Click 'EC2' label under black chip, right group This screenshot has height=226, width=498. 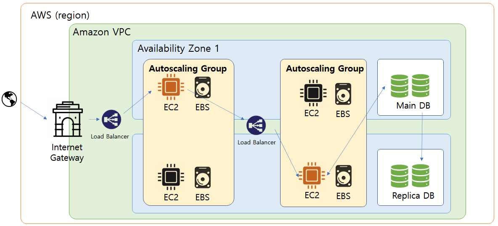312,113
